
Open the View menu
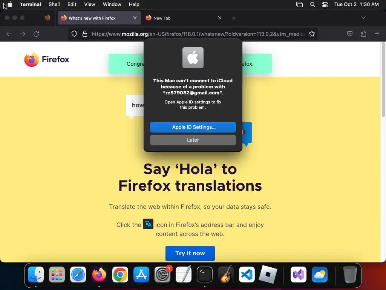coord(90,5)
